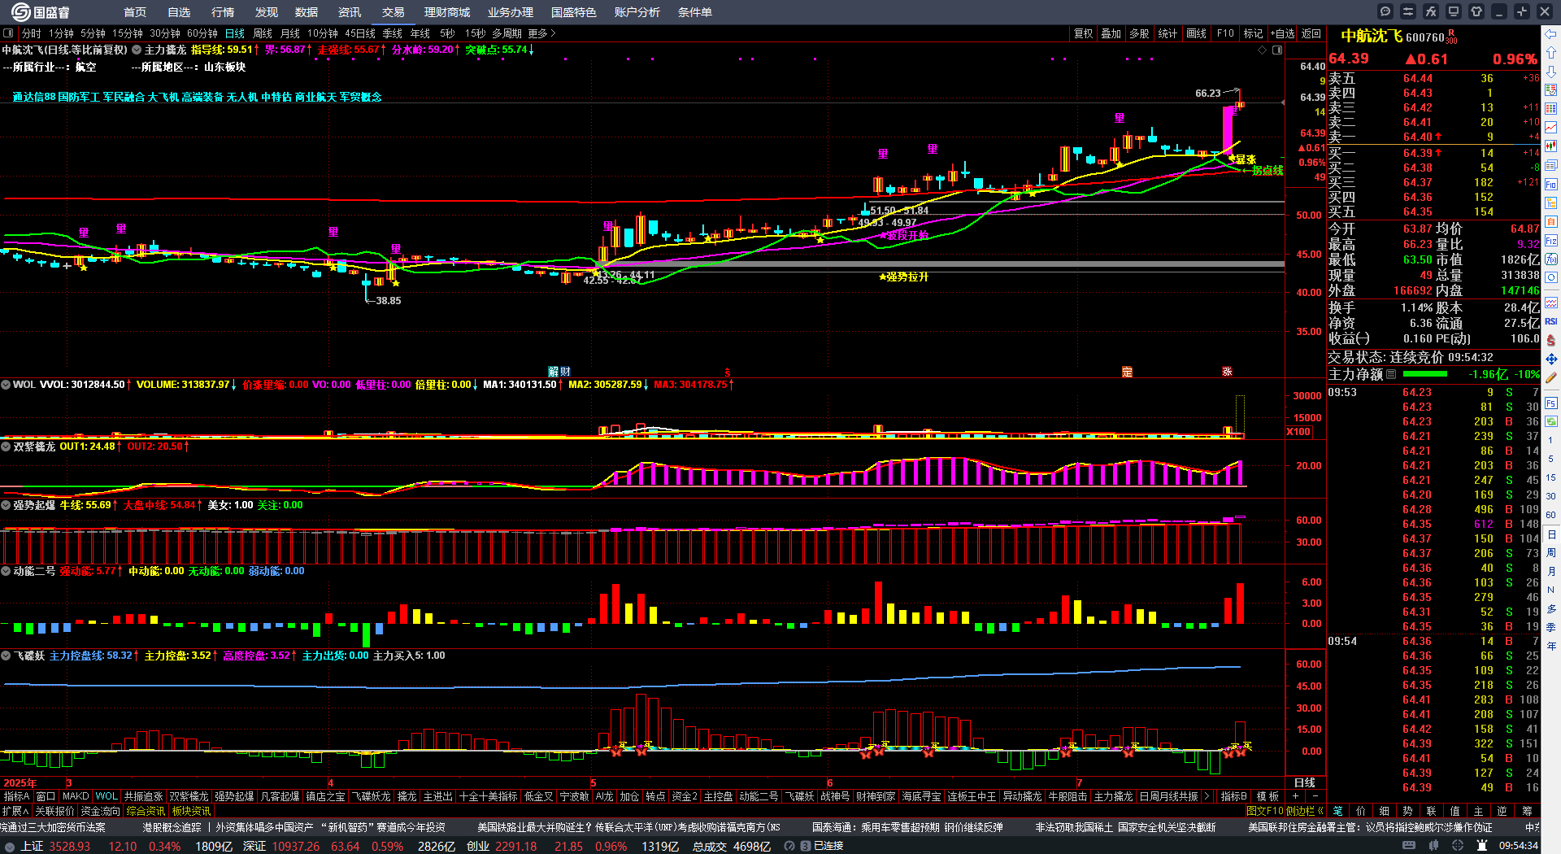Viewport: 1561px width, 854px height.
Task: Select the MAKD indicator tab
Action: 76,796
